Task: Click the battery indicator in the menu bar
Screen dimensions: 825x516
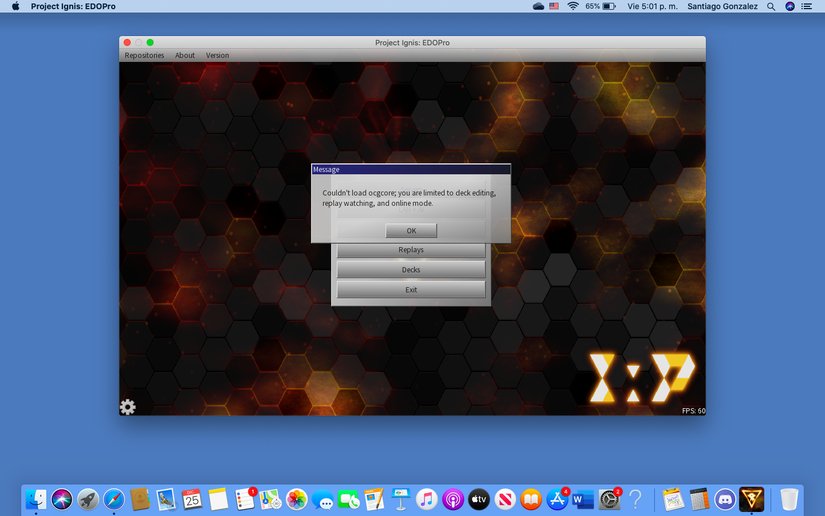Action: click(x=606, y=6)
